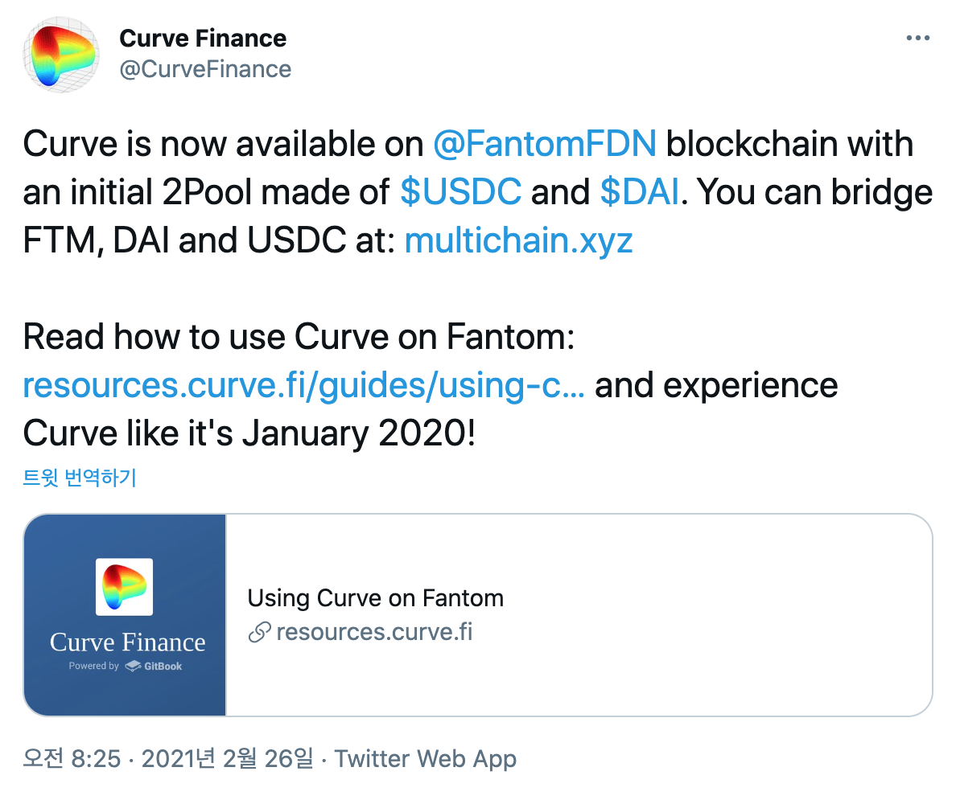Image resolution: width=956 pixels, height=796 pixels.
Task: Click the Curve logo inside the card image
Action: (125, 587)
